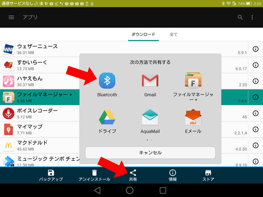Tap the battery 74% status indicator
Viewport: 263px width, 197px height.
[245, 4]
